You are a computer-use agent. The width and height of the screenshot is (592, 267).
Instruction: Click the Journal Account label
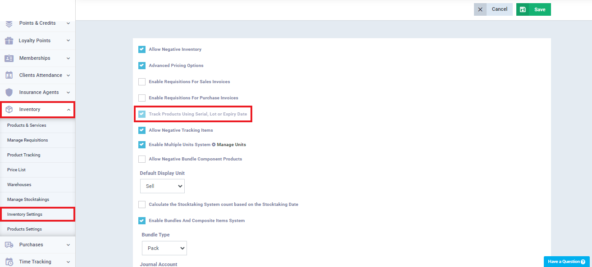(159, 264)
